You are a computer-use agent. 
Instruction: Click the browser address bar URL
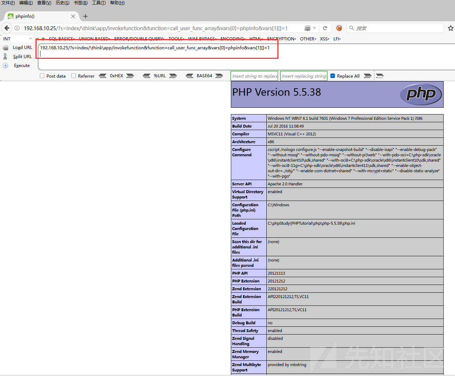pos(156,28)
